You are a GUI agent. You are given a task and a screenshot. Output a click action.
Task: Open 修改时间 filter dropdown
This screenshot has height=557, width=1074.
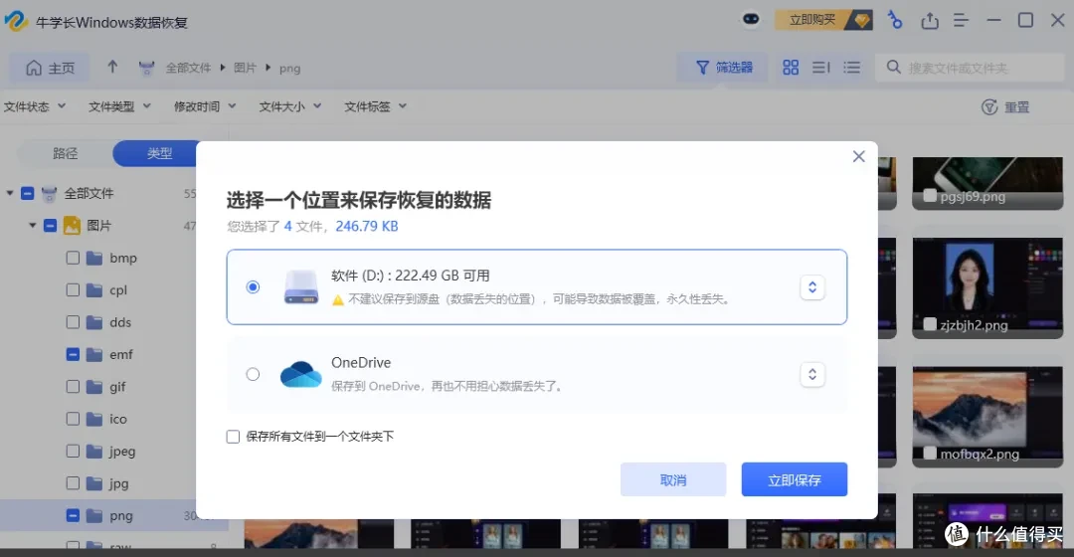point(205,106)
